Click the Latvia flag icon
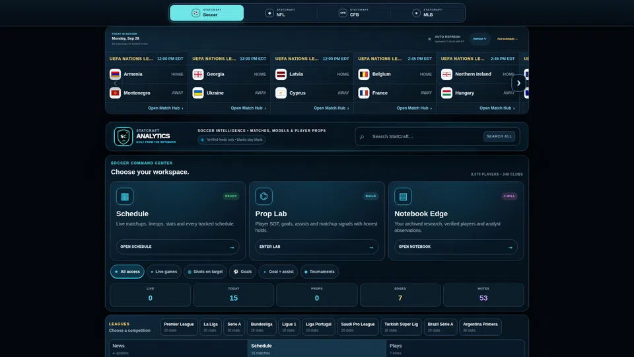This screenshot has height=357, width=634. click(281, 74)
